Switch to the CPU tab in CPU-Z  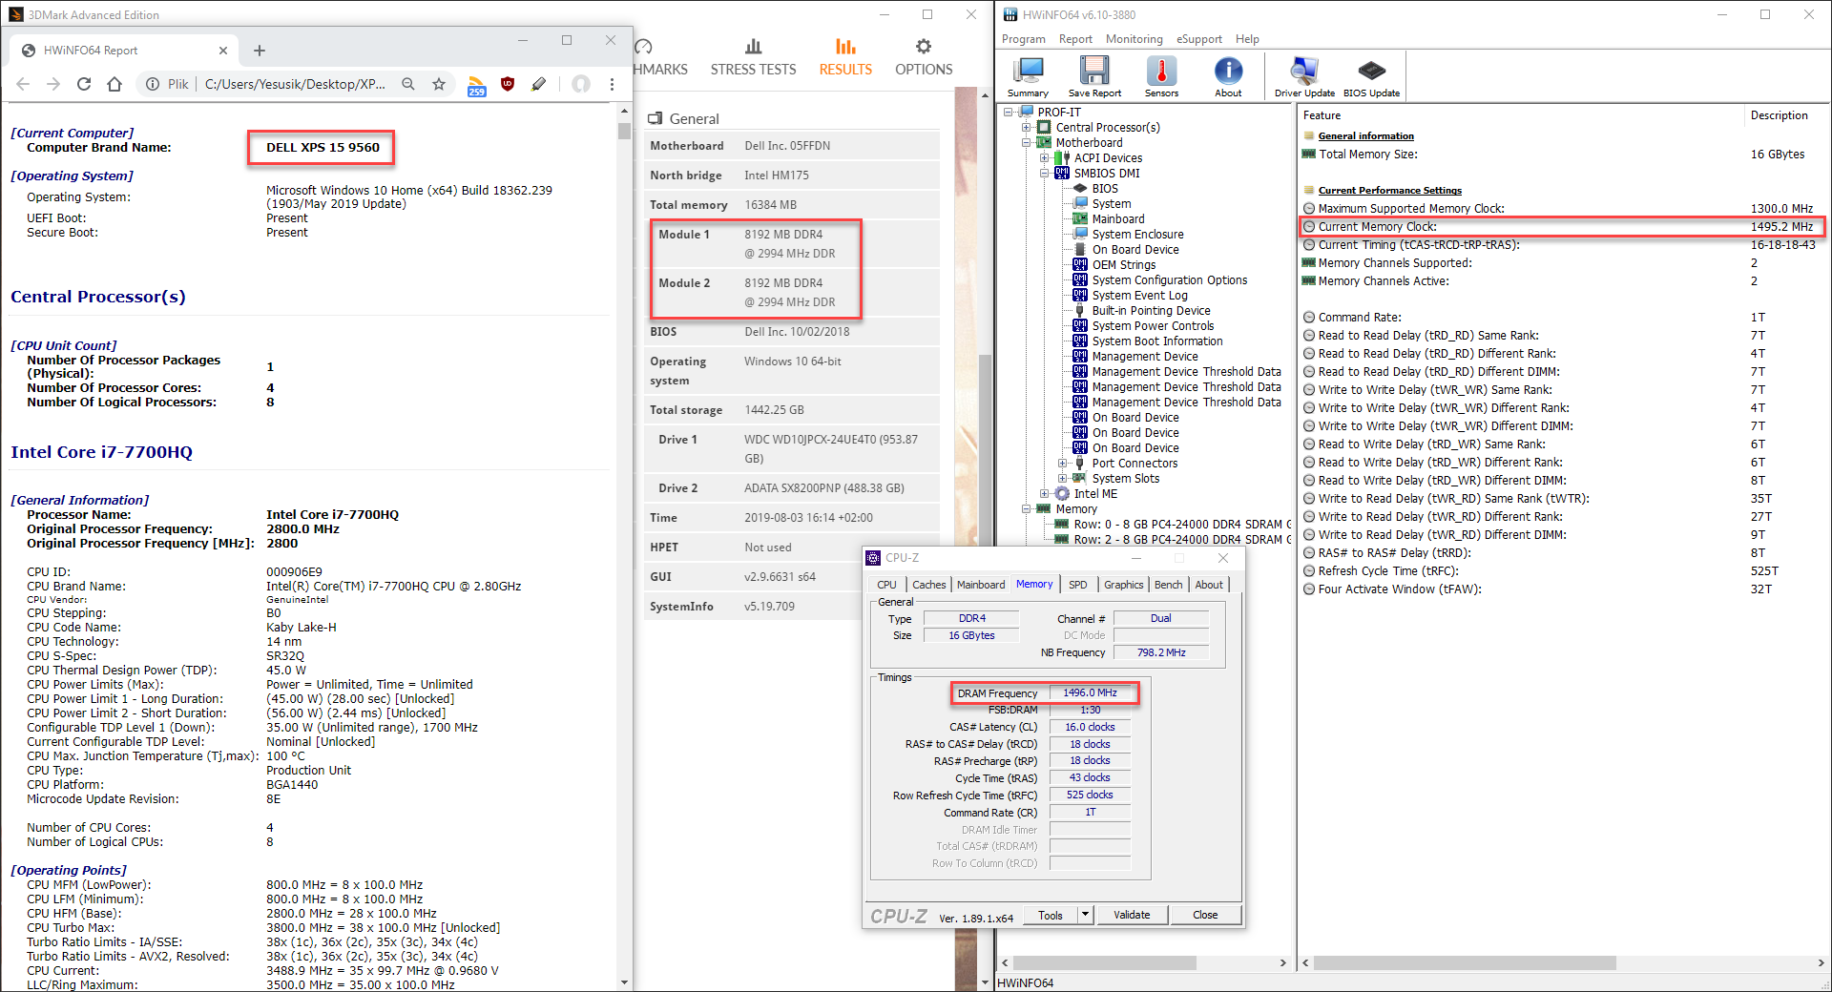(886, 585)
